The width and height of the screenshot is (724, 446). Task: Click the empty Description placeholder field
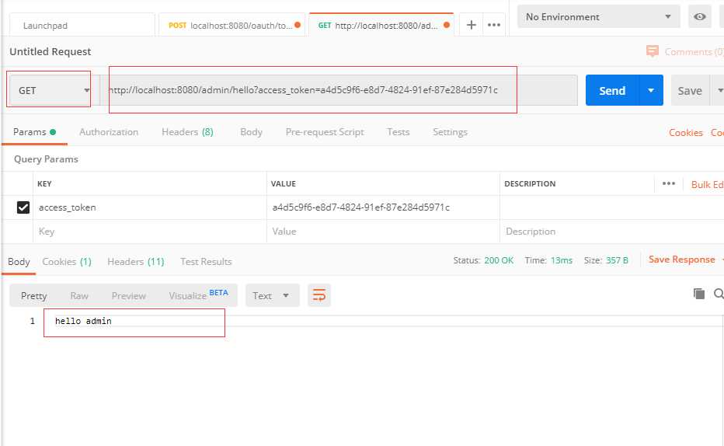[612, 232]
